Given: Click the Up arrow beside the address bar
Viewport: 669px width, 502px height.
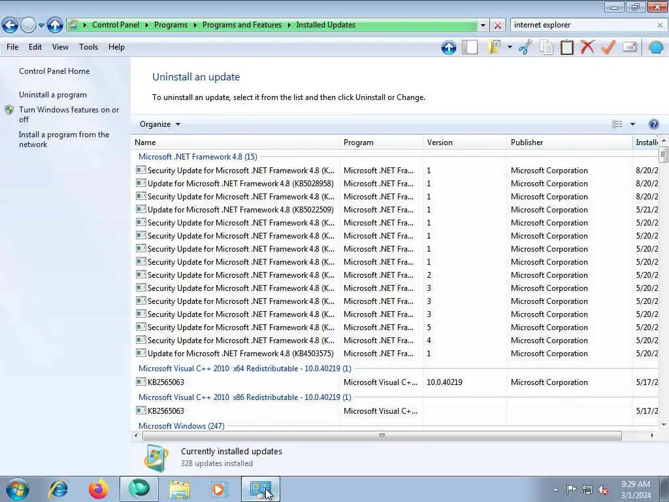Looking at the screenshot, I should tap(55, 25).
